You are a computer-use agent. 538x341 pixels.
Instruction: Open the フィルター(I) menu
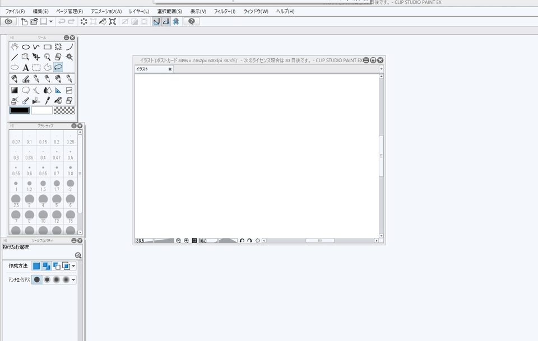pyautogui.click(x=225, y=11)
